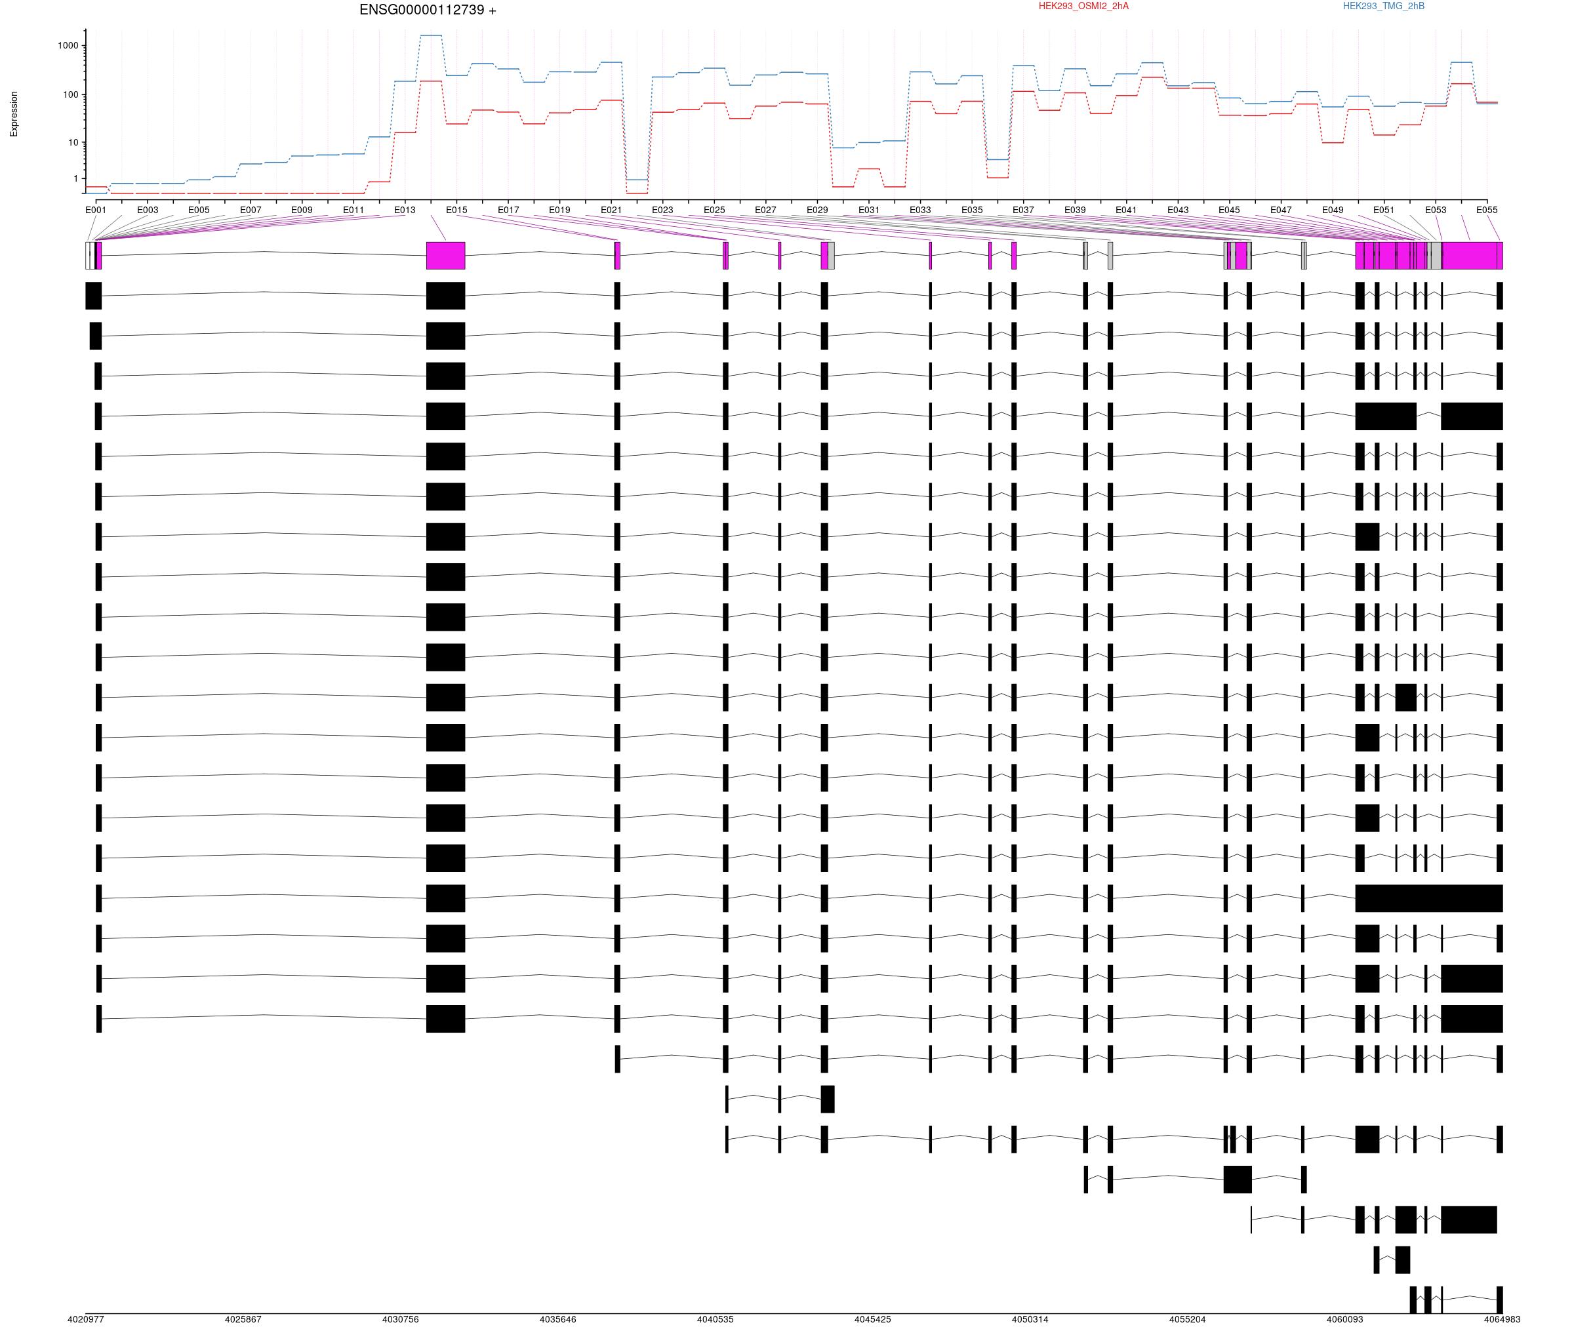Select exon label E053

coord(1436,210)
